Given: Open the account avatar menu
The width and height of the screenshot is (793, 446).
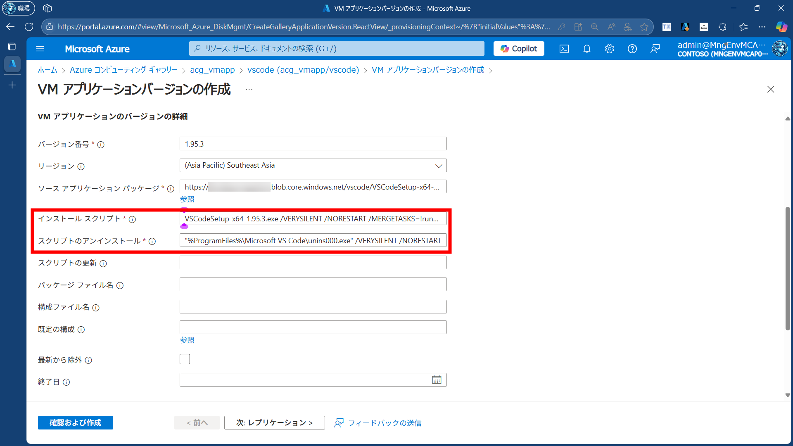Looking at the screenshot, I should [780, 49].
